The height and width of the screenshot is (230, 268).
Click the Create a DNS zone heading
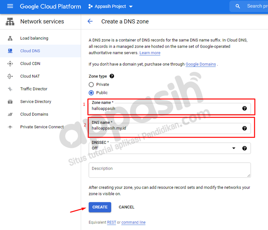(x=125, y=21)
